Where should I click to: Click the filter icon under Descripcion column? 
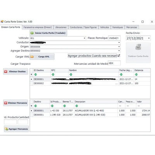click(x=77, y=106)
